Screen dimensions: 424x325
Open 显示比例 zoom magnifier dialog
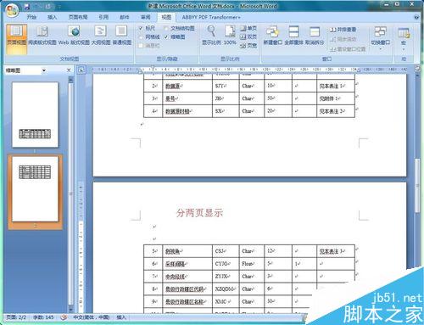pyautogui.click(x=212, y=36)
